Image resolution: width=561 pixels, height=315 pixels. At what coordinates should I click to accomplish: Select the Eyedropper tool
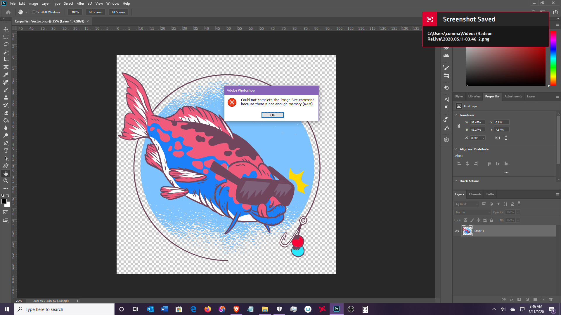tap(6, 75)
